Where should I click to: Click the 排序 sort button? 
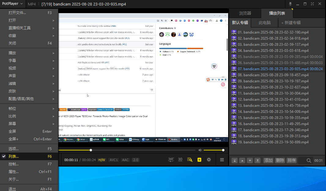pos(291,160)
